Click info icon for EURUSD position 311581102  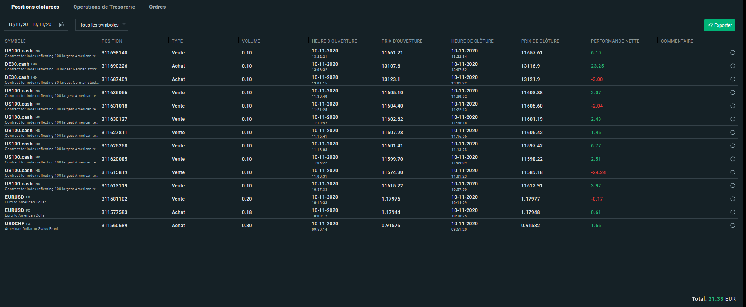pyautogui.click(x=733, y=199)
